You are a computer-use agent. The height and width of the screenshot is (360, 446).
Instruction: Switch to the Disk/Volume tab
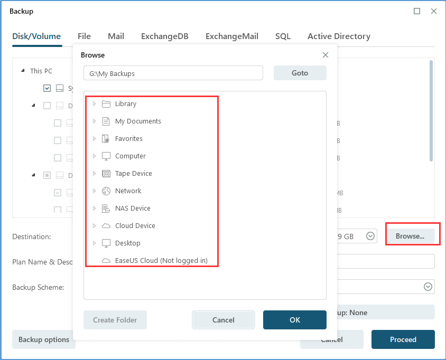coord(36,36)
